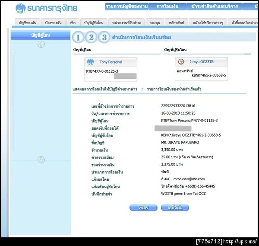Screen dimensions: 259x246
Task: Switch to the สั่งซื้อธนบัตร tab
Action: [243, 22]
